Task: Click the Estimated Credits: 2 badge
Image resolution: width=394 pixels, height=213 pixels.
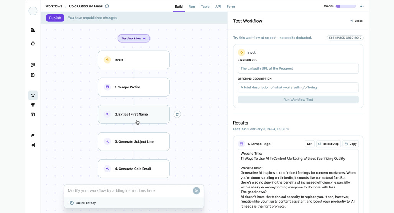Action: click(345, 38)
